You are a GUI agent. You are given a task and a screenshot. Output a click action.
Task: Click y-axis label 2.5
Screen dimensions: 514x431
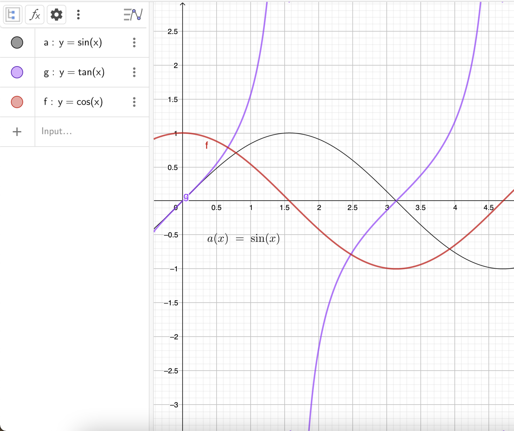click(173, 32)
